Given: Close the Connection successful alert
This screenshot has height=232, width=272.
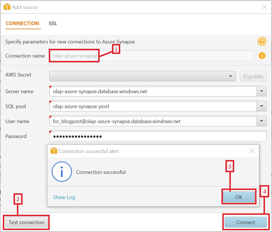Looking at the screenshot, I should [252, 151].
